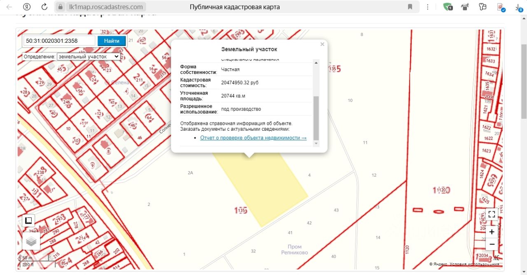527x275 pixels.
Task: Close the Земельный участок popup
Action: 322,44
